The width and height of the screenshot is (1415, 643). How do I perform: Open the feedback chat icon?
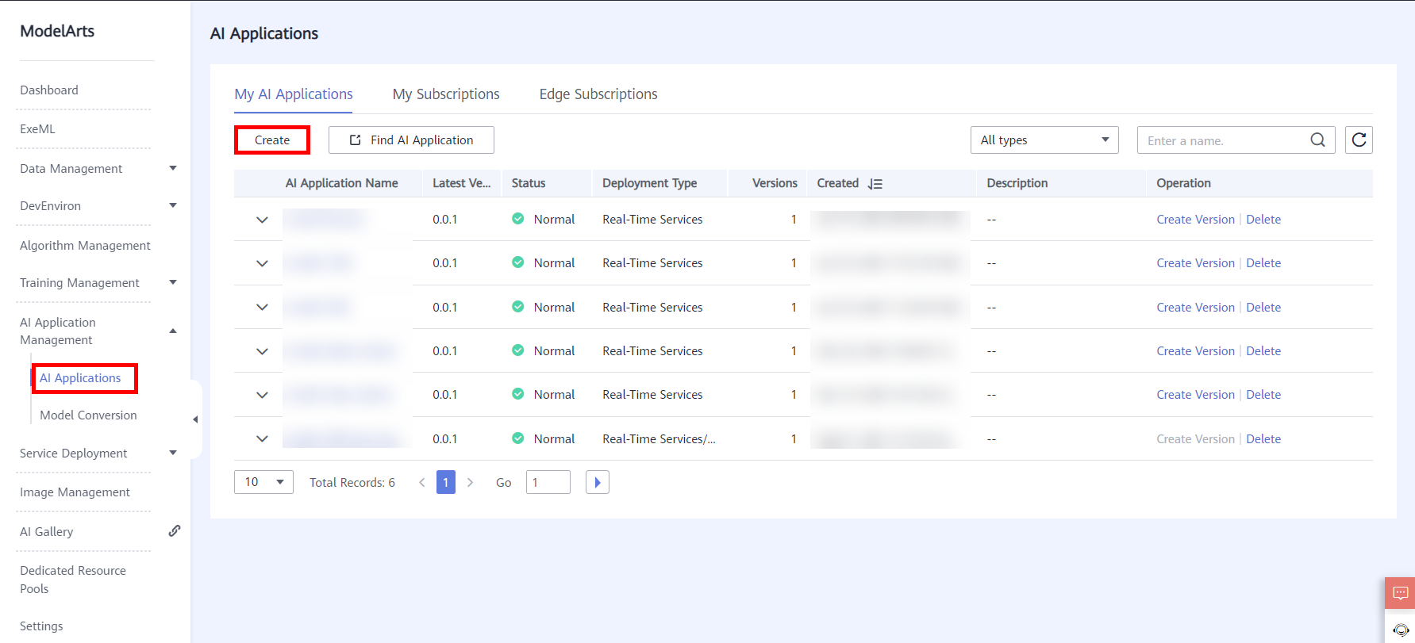[1400, 593]
